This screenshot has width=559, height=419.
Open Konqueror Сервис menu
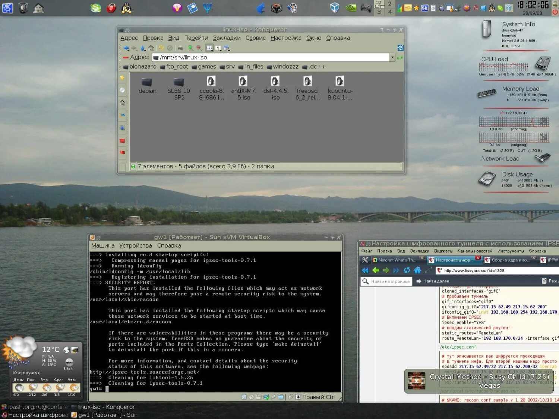(x=255, y=38)
